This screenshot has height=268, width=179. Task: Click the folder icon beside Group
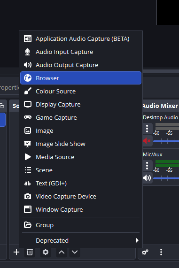(28, 225)
